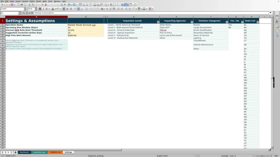Copy selection using the Copy icon
Viewport: 280px width, 157px height.
tap(33, 5)
